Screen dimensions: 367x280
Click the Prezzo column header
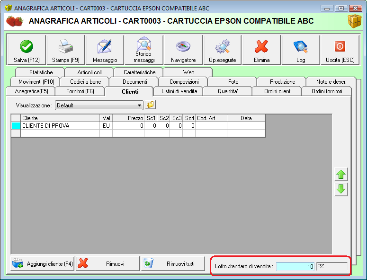point(128,118)
